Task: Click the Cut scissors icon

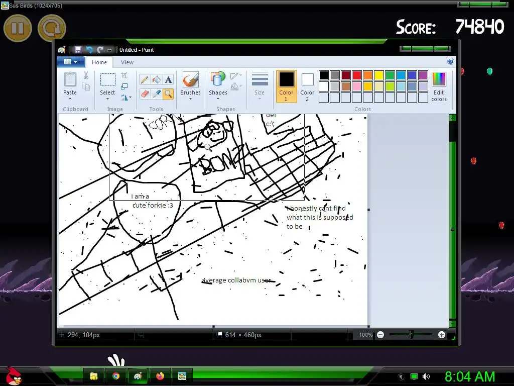Action: (x=86, y=75)
